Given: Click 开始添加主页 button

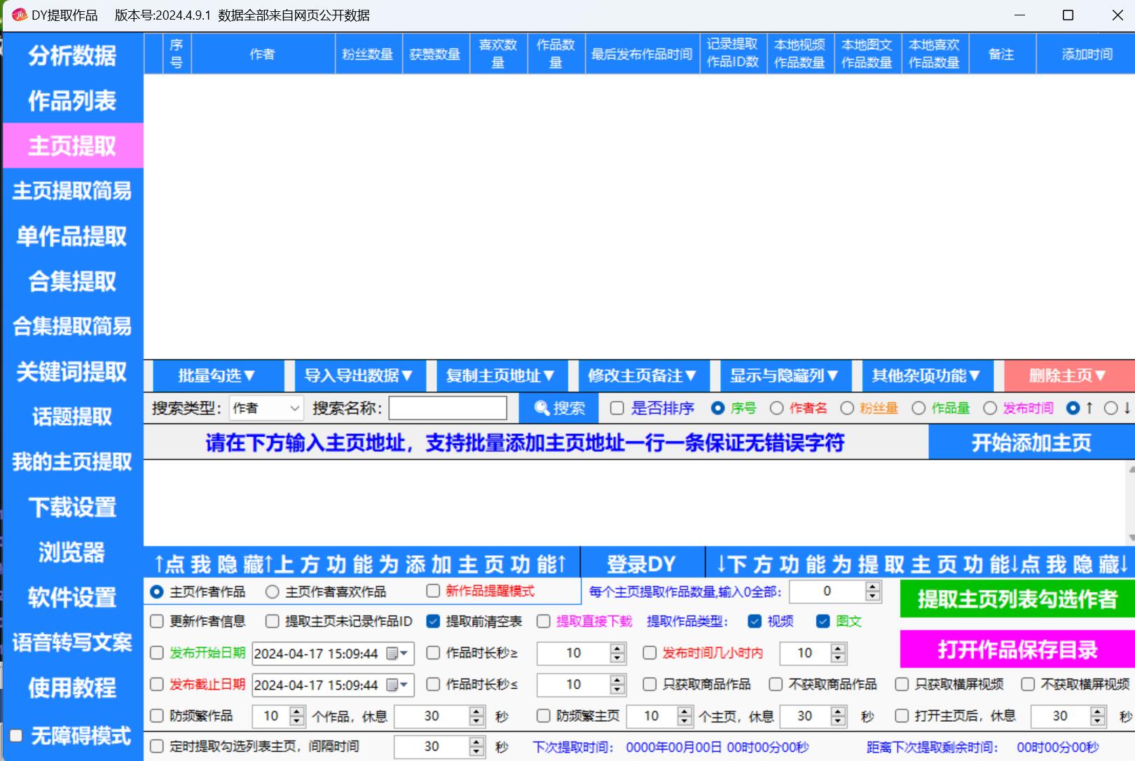Looking at the screenshot, I should 1031,442.
